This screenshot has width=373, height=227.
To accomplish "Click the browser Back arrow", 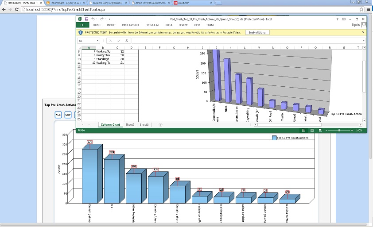I will point(4,9).
